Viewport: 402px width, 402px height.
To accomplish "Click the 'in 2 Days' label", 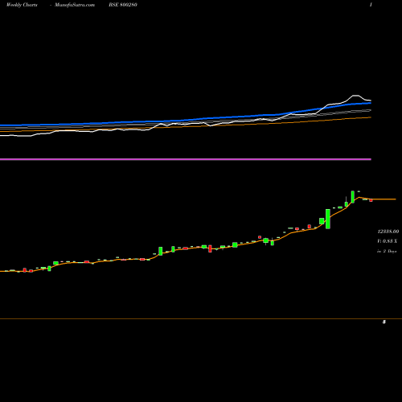I will pyautogui.click(x=387, y=251).
